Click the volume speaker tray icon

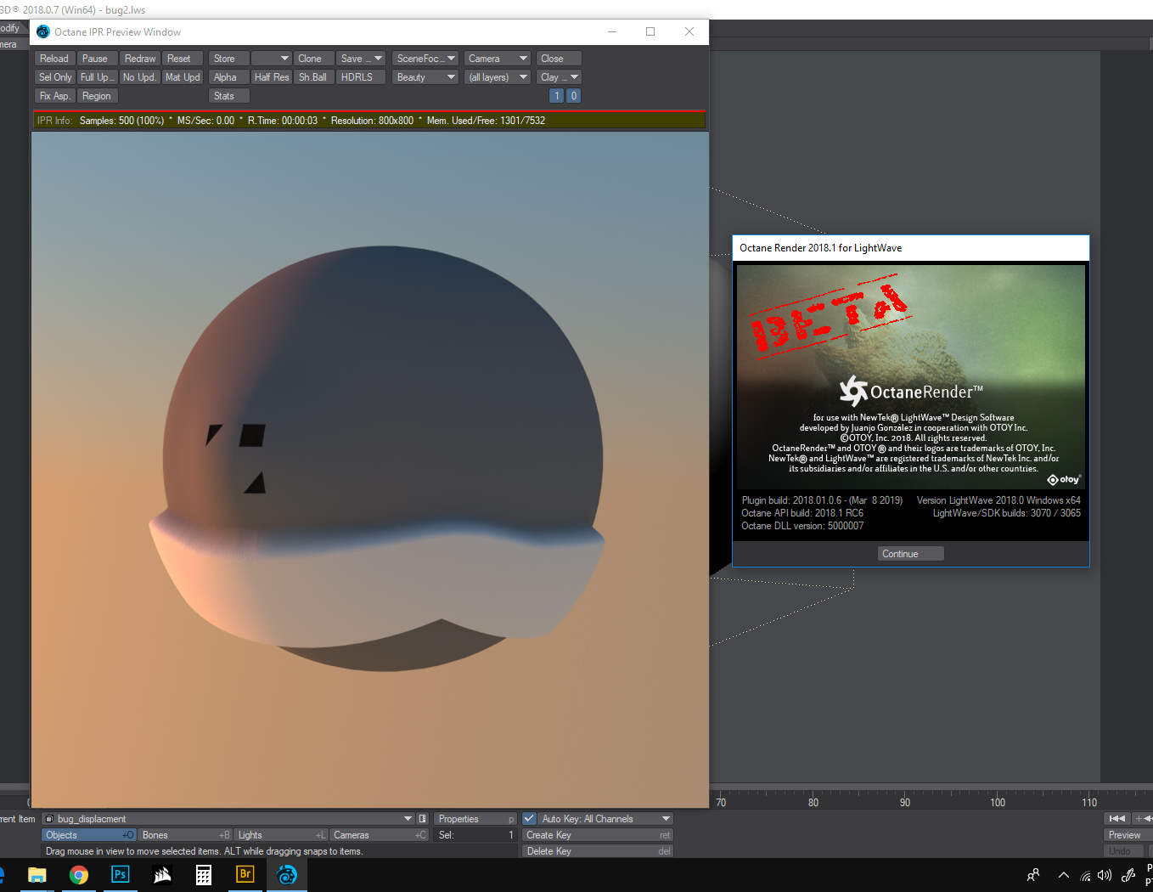pyautogui.click(x=1104, y=875)
